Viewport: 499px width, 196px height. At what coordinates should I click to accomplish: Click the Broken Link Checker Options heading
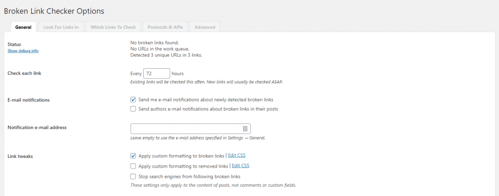pos(54,10)
